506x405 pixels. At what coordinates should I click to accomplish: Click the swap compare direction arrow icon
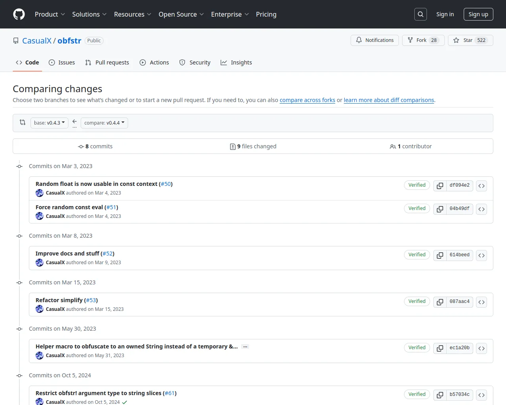point(23,123)
